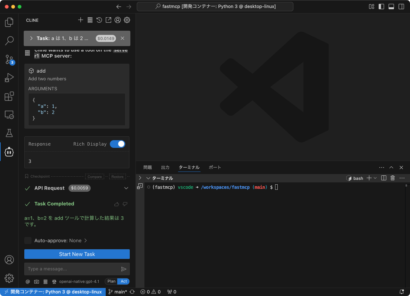
Task: Open the @ context mention icon
Action: coord(28,282)
